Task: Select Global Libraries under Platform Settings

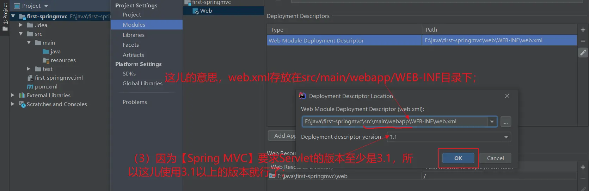Action: (142, 84)
